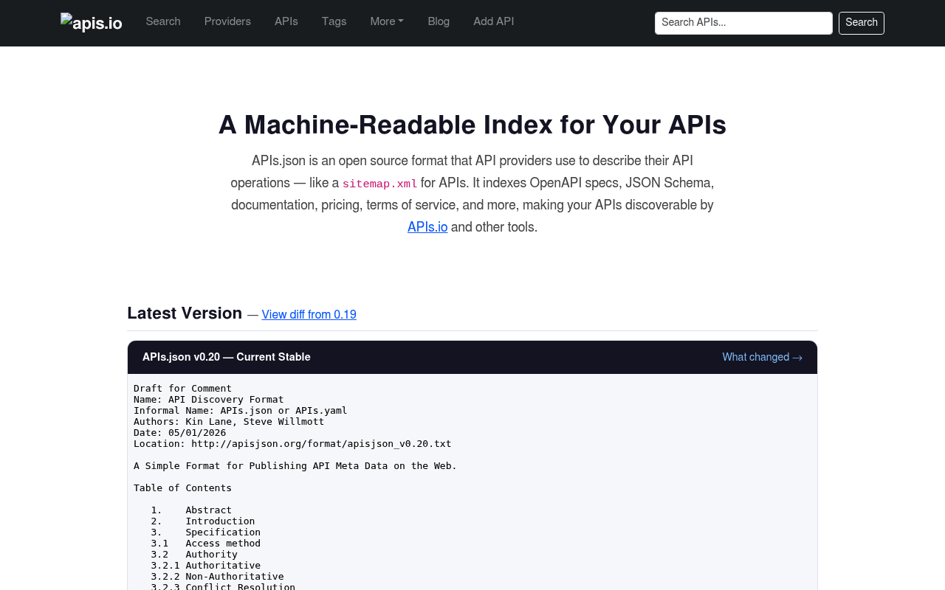
Task: Click the 'Draft for Comment' line
Action: pos(182,389)
